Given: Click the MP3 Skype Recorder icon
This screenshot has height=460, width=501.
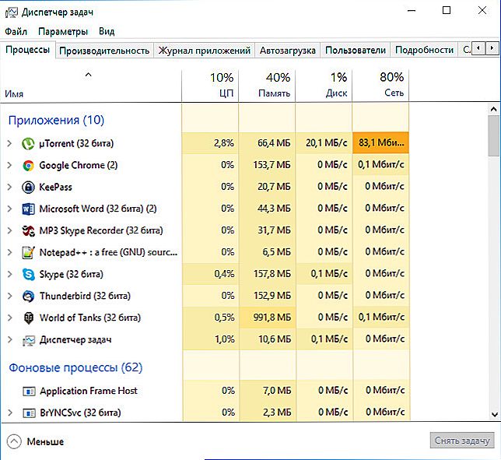Looking at the screenshot, I should 28,230.
